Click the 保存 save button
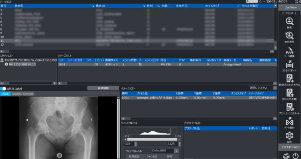301x159 pixels. 170,156
